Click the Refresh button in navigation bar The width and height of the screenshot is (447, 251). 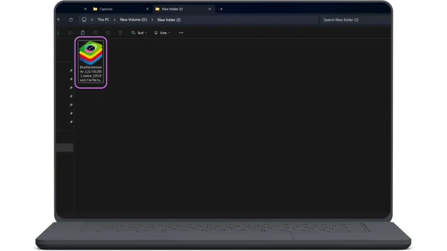pyautogui.click(x=71, y=20)
